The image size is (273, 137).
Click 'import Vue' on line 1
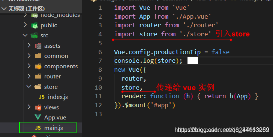click(132, 7)
